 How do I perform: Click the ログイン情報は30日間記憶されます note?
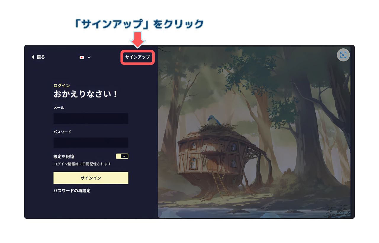pyautogui.click(x=82, y=164)
